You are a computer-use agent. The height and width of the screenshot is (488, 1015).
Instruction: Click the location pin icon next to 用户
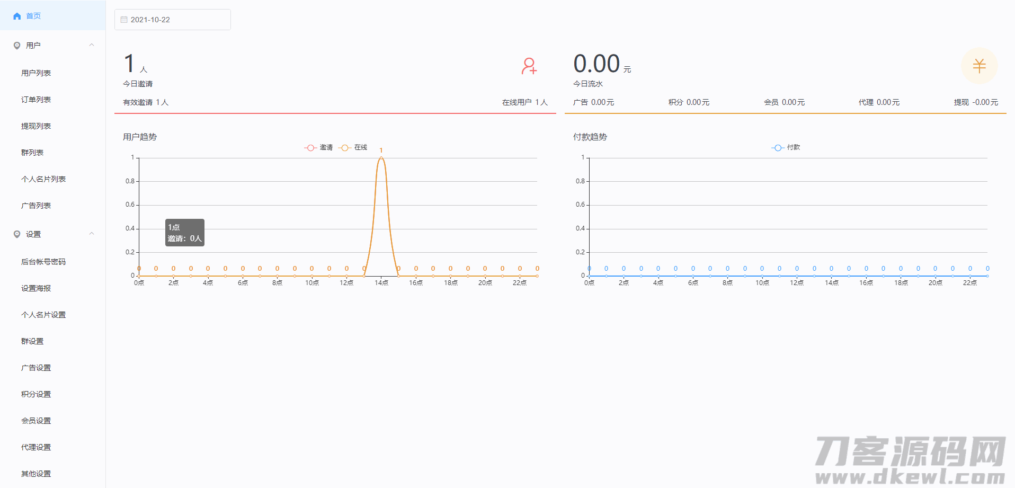[x=17, y=46]
